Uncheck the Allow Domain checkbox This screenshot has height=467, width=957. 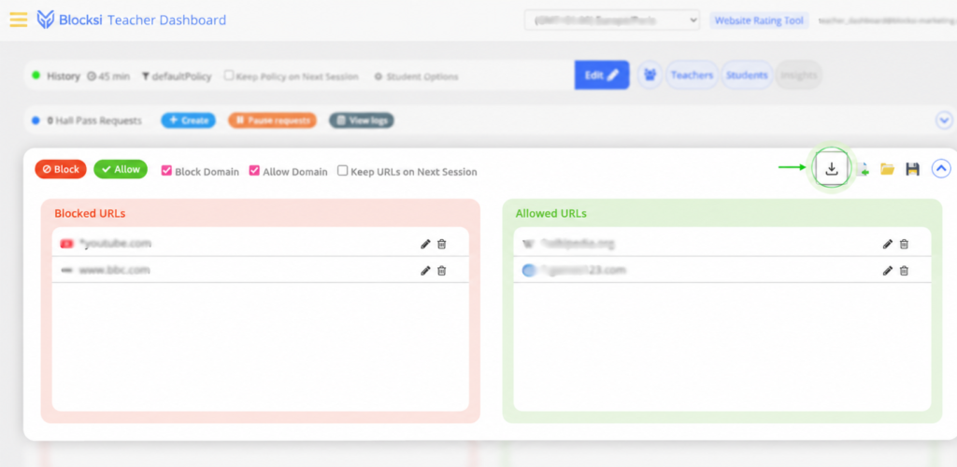tap(254, 171)
